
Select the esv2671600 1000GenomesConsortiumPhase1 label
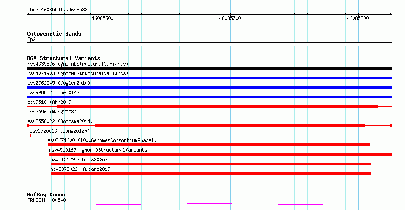(102, 140)
